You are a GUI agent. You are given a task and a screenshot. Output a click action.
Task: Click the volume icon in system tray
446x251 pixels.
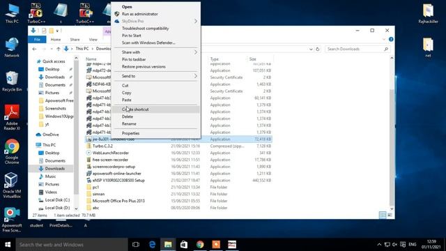[x=394, y=245]
